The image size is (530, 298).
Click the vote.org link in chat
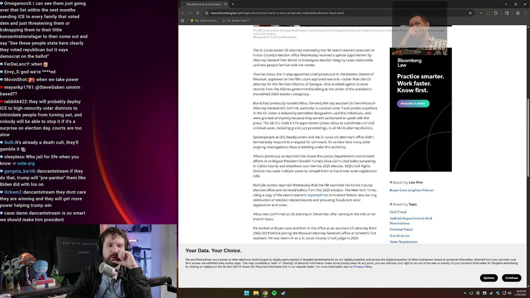click(26, 163)
